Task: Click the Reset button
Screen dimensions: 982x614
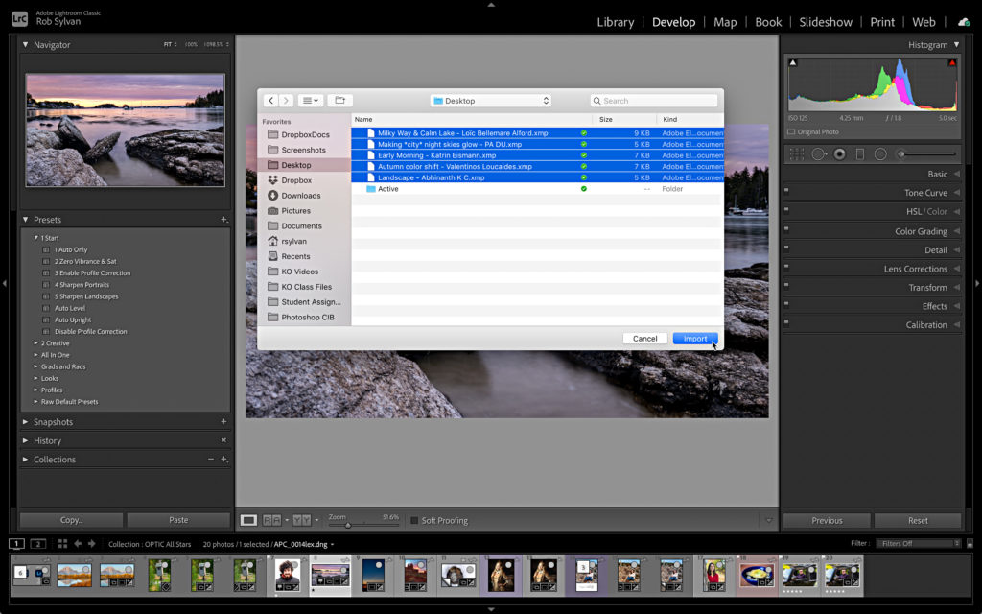Action: [918, 519]
